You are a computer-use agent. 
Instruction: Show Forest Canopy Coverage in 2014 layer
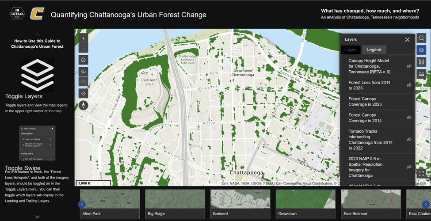pyautogui.click(x=409, y=118)
